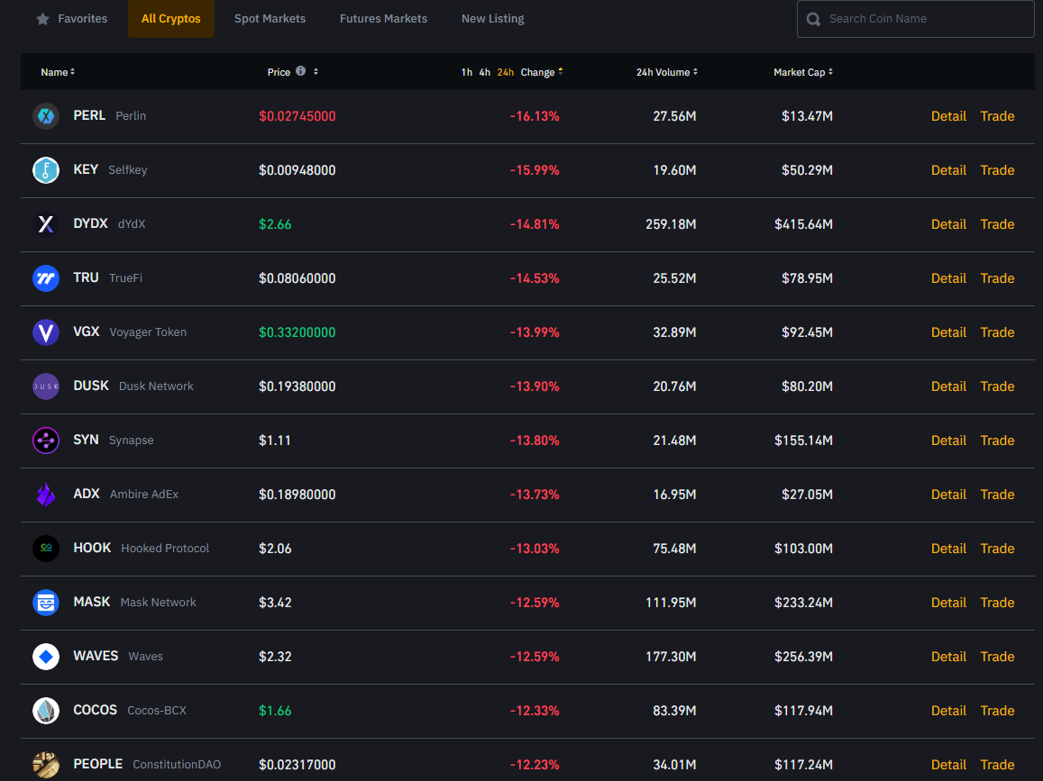Select the 1h change interval
1043x781 pixels.
click(466, 72)
